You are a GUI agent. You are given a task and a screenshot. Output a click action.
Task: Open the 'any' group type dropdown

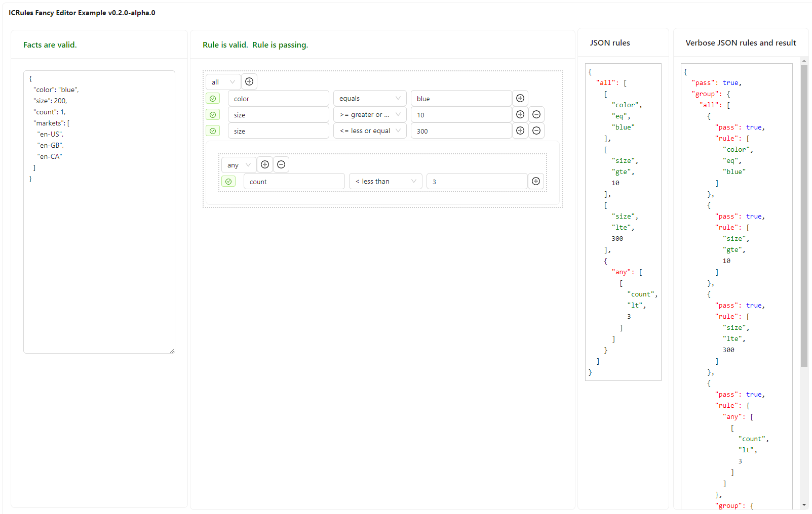tap(239, 165)
